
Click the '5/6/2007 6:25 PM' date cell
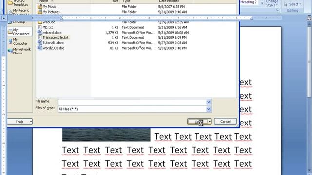click(172, 6)
